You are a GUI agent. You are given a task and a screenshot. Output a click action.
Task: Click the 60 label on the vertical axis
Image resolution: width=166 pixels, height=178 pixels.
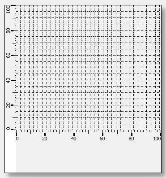(8, 56)
